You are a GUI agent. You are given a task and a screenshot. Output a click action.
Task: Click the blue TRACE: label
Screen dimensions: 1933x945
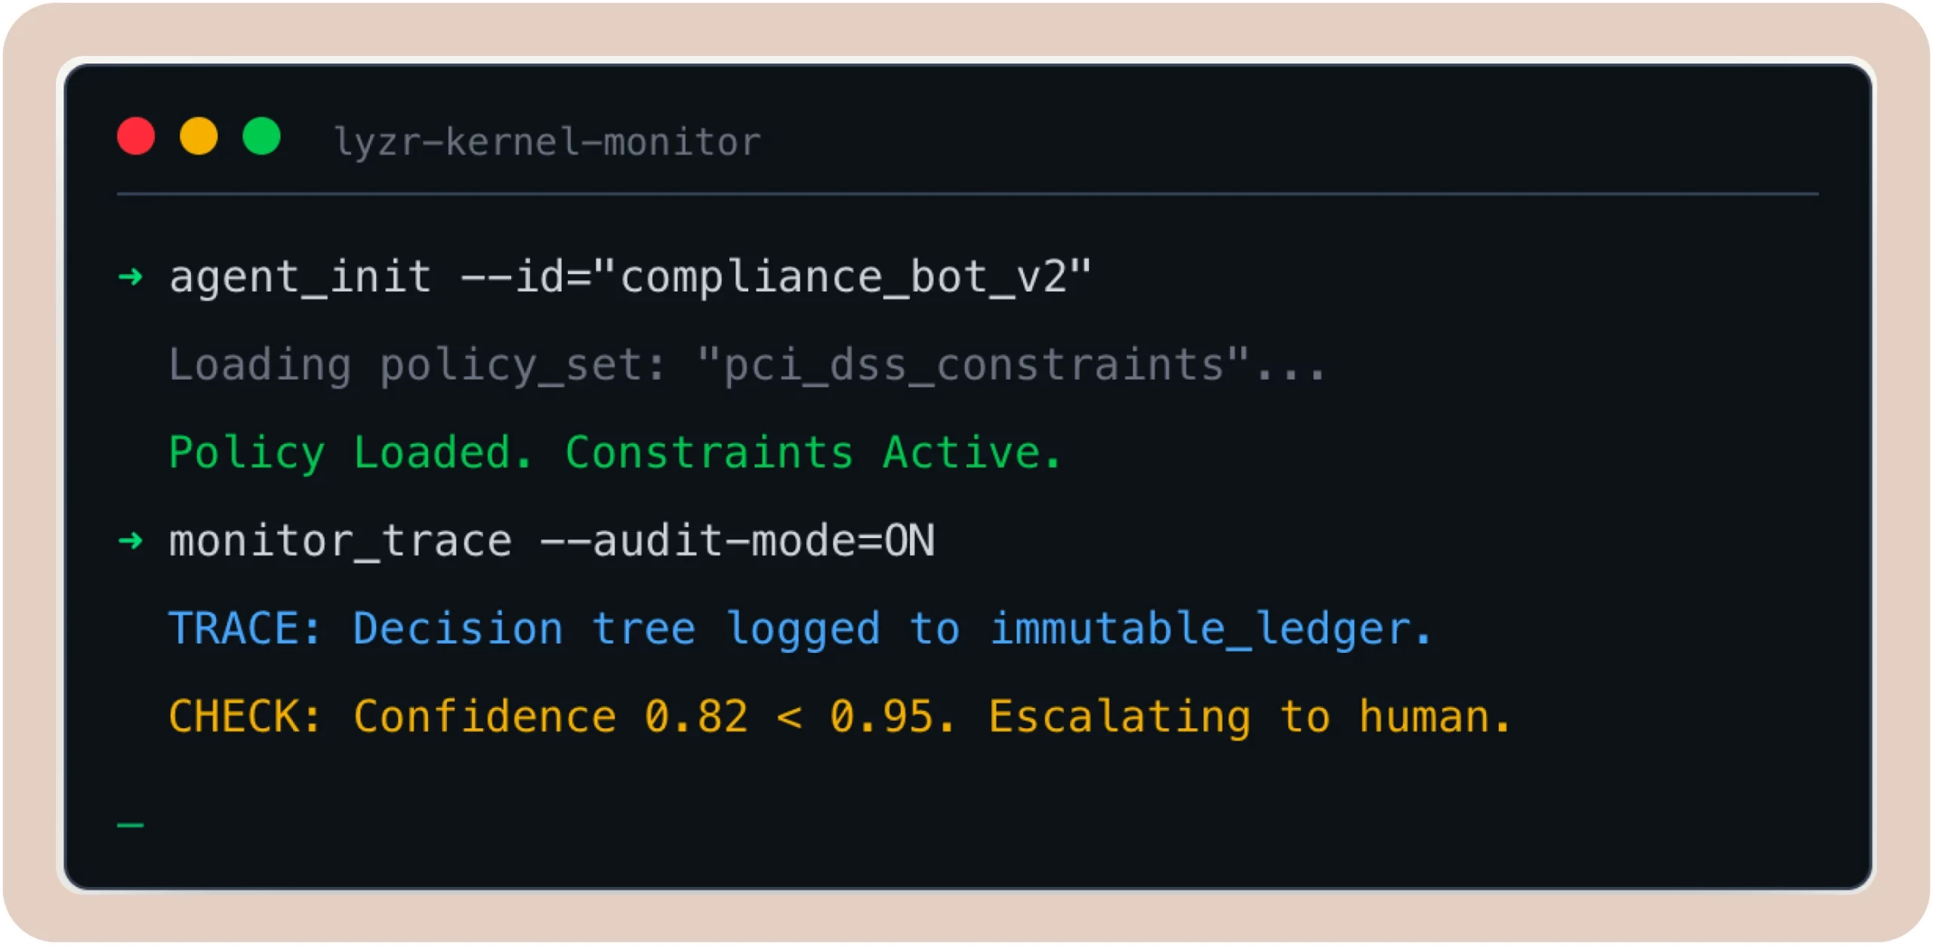[x=245, y=629]
